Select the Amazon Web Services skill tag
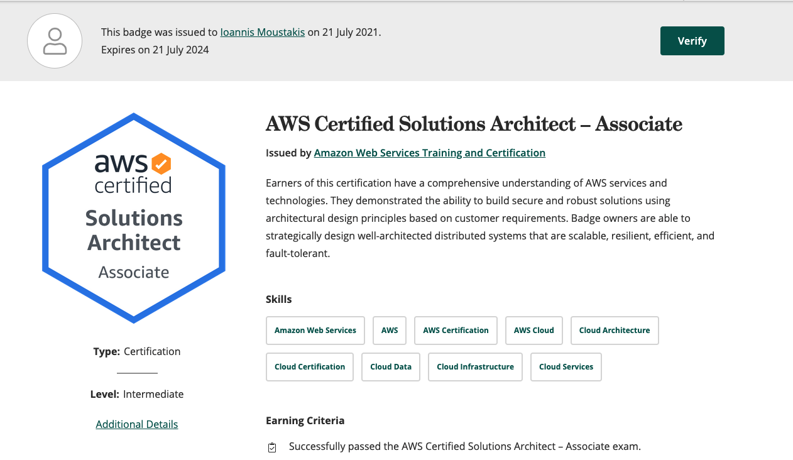This screenshot has height=460, width=793. point(315,331)
